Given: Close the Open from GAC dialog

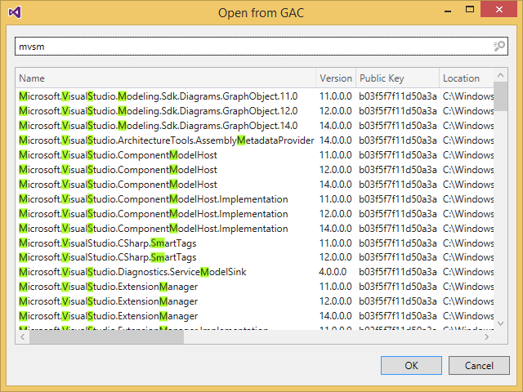Looking at the screenshot, I should [x=503, y=12].
